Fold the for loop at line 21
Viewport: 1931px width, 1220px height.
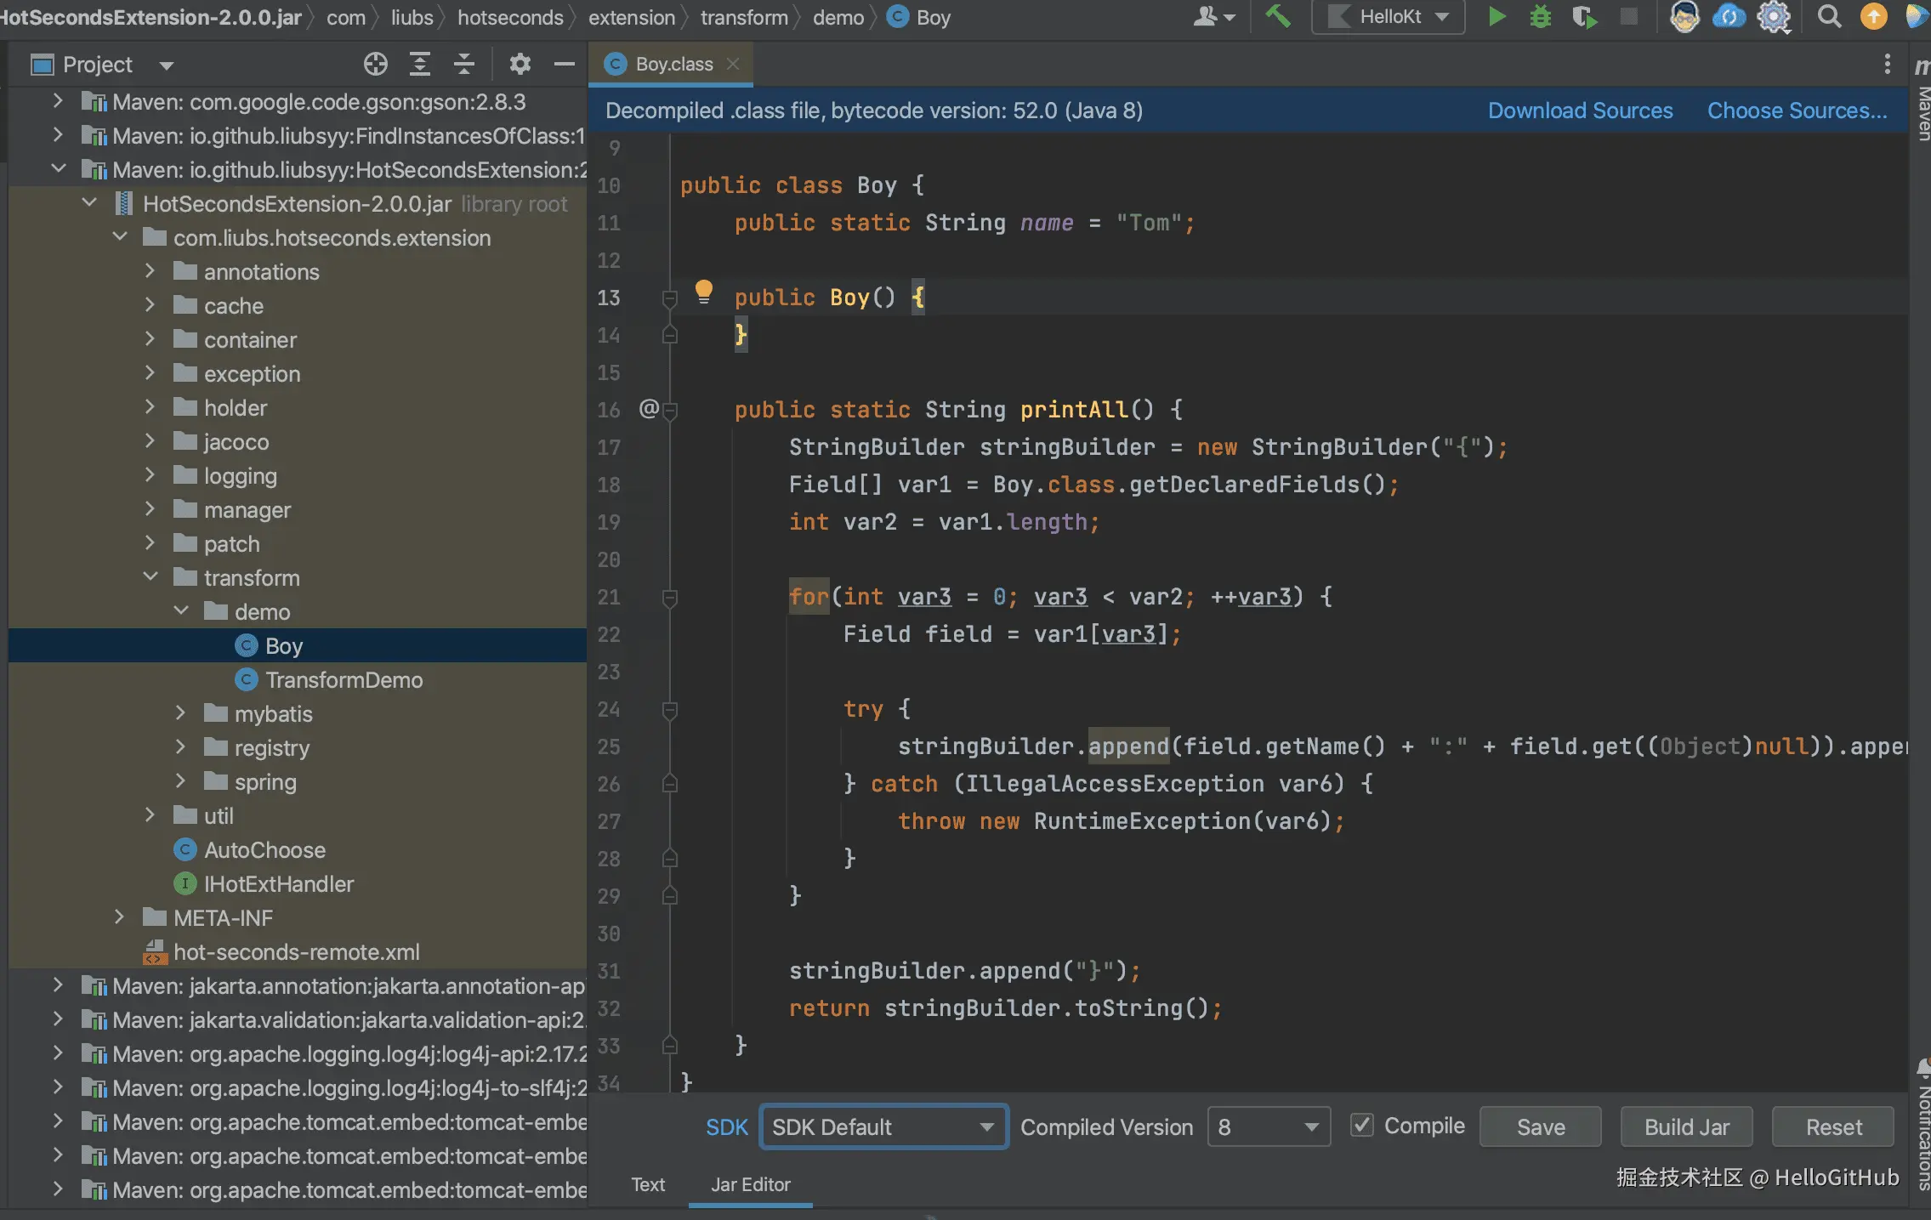[670, 598]
